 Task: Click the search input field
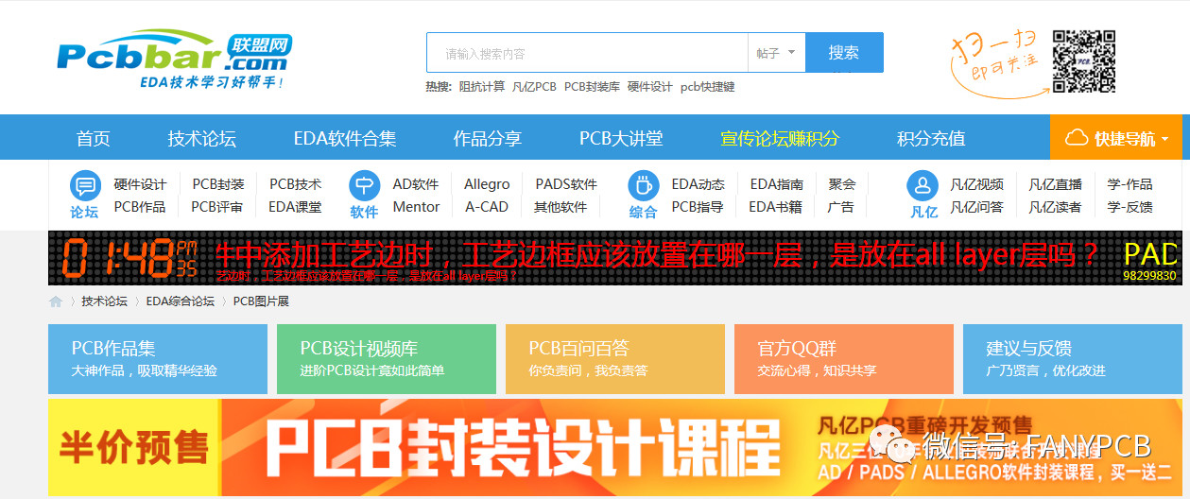click(586, 53)
